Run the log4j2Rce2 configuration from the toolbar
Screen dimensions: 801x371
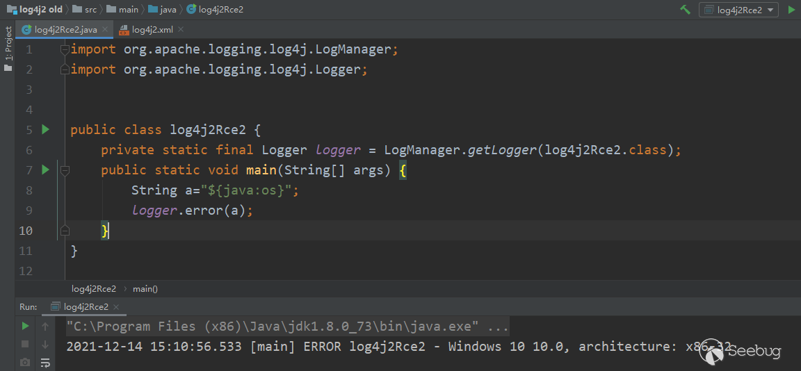pyautogui.click(x=792, y=9)
